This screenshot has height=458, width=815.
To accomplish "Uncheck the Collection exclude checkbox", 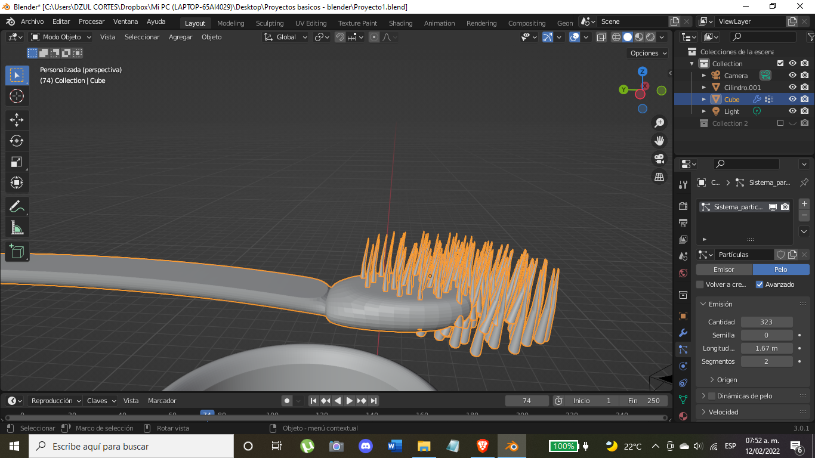I will 780,64.
